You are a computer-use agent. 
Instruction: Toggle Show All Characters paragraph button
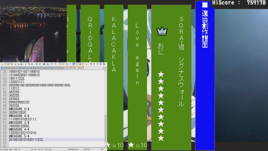pyautogui.click(x=70, y=64)
